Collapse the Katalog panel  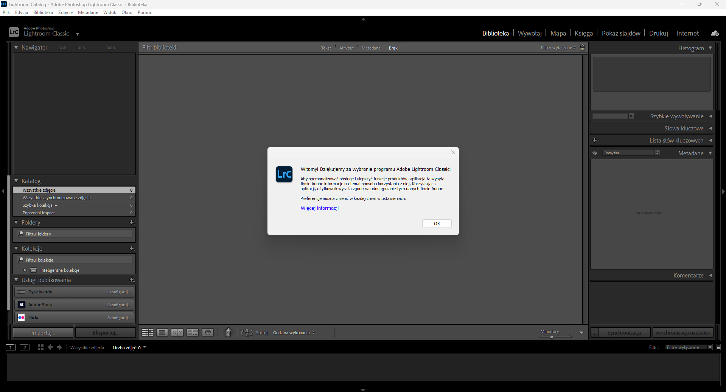16,181
